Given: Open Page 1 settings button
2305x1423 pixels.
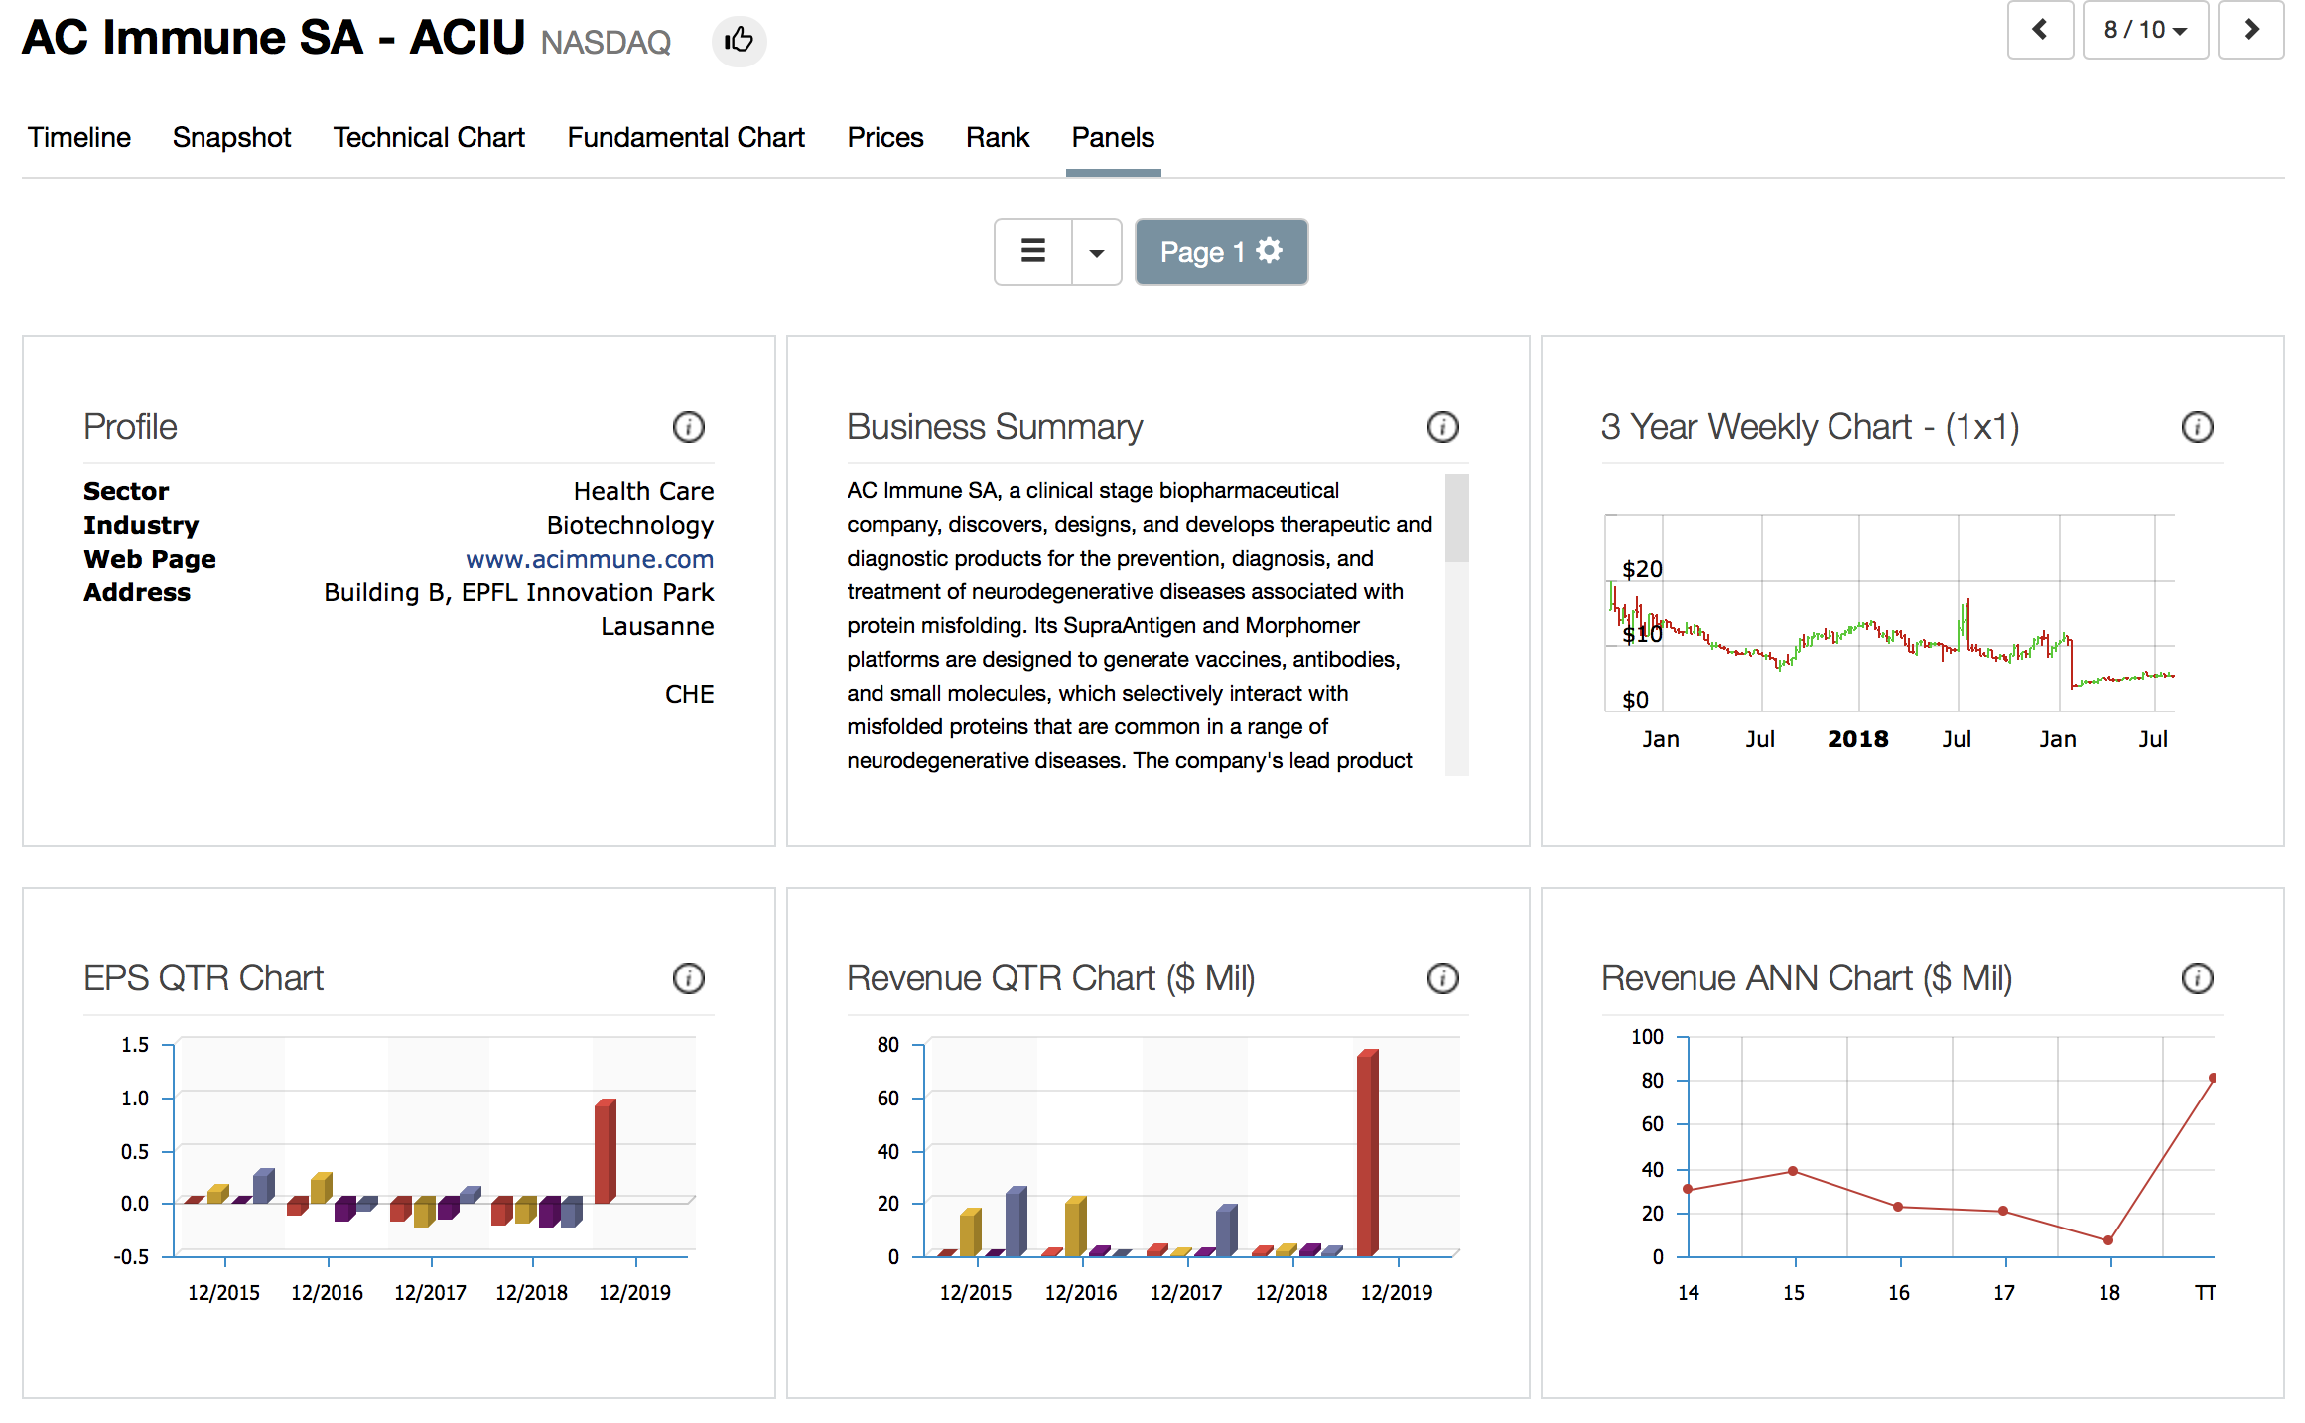Looking at the screenshot, I should coord(1221,252).
